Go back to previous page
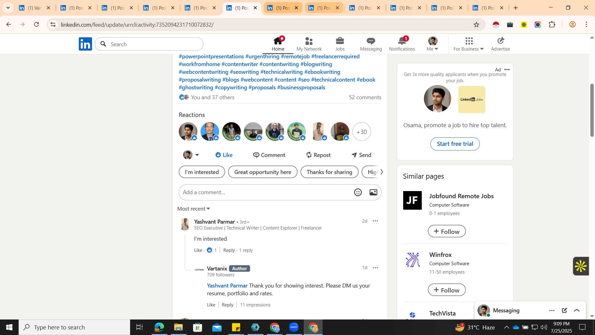 click(x=8, y=25)
